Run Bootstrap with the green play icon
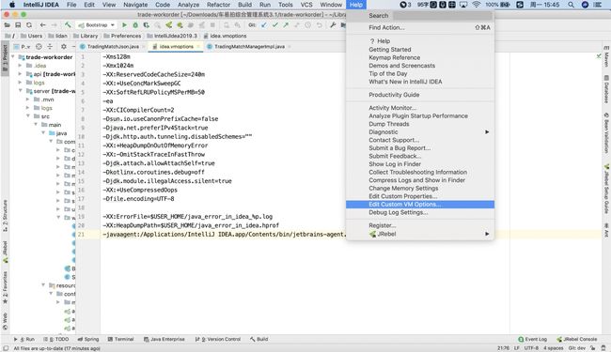The height and width of the screenshot is (352, 611). pyautogui.click(x=124, y=25)
